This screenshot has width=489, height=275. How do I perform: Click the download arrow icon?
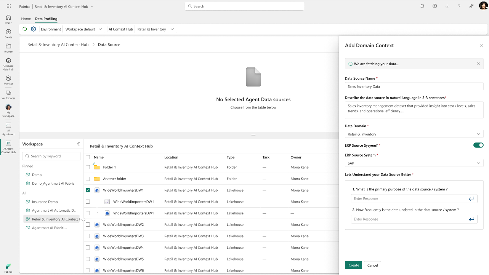click(x=447, y=6)
